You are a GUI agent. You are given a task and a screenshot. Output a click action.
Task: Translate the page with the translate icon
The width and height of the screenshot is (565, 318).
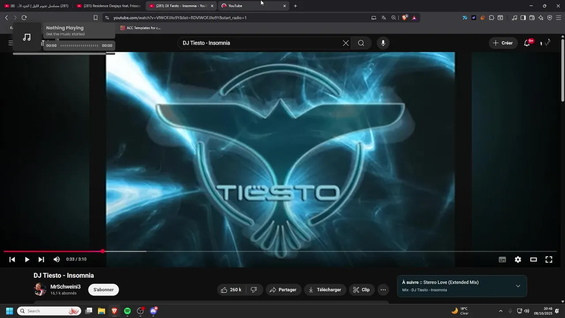pos(384,18)
